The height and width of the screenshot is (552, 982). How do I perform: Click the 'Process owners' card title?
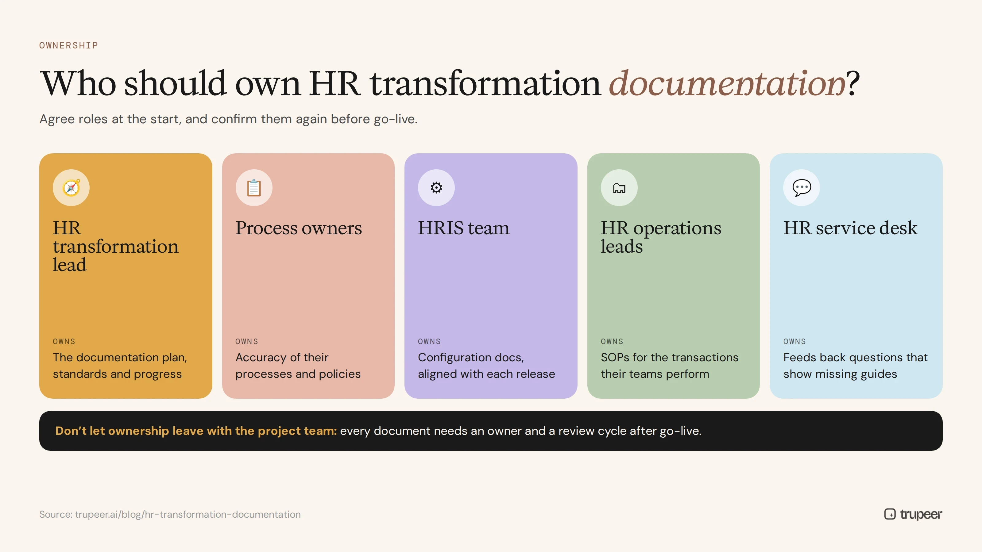coord(299,228)
